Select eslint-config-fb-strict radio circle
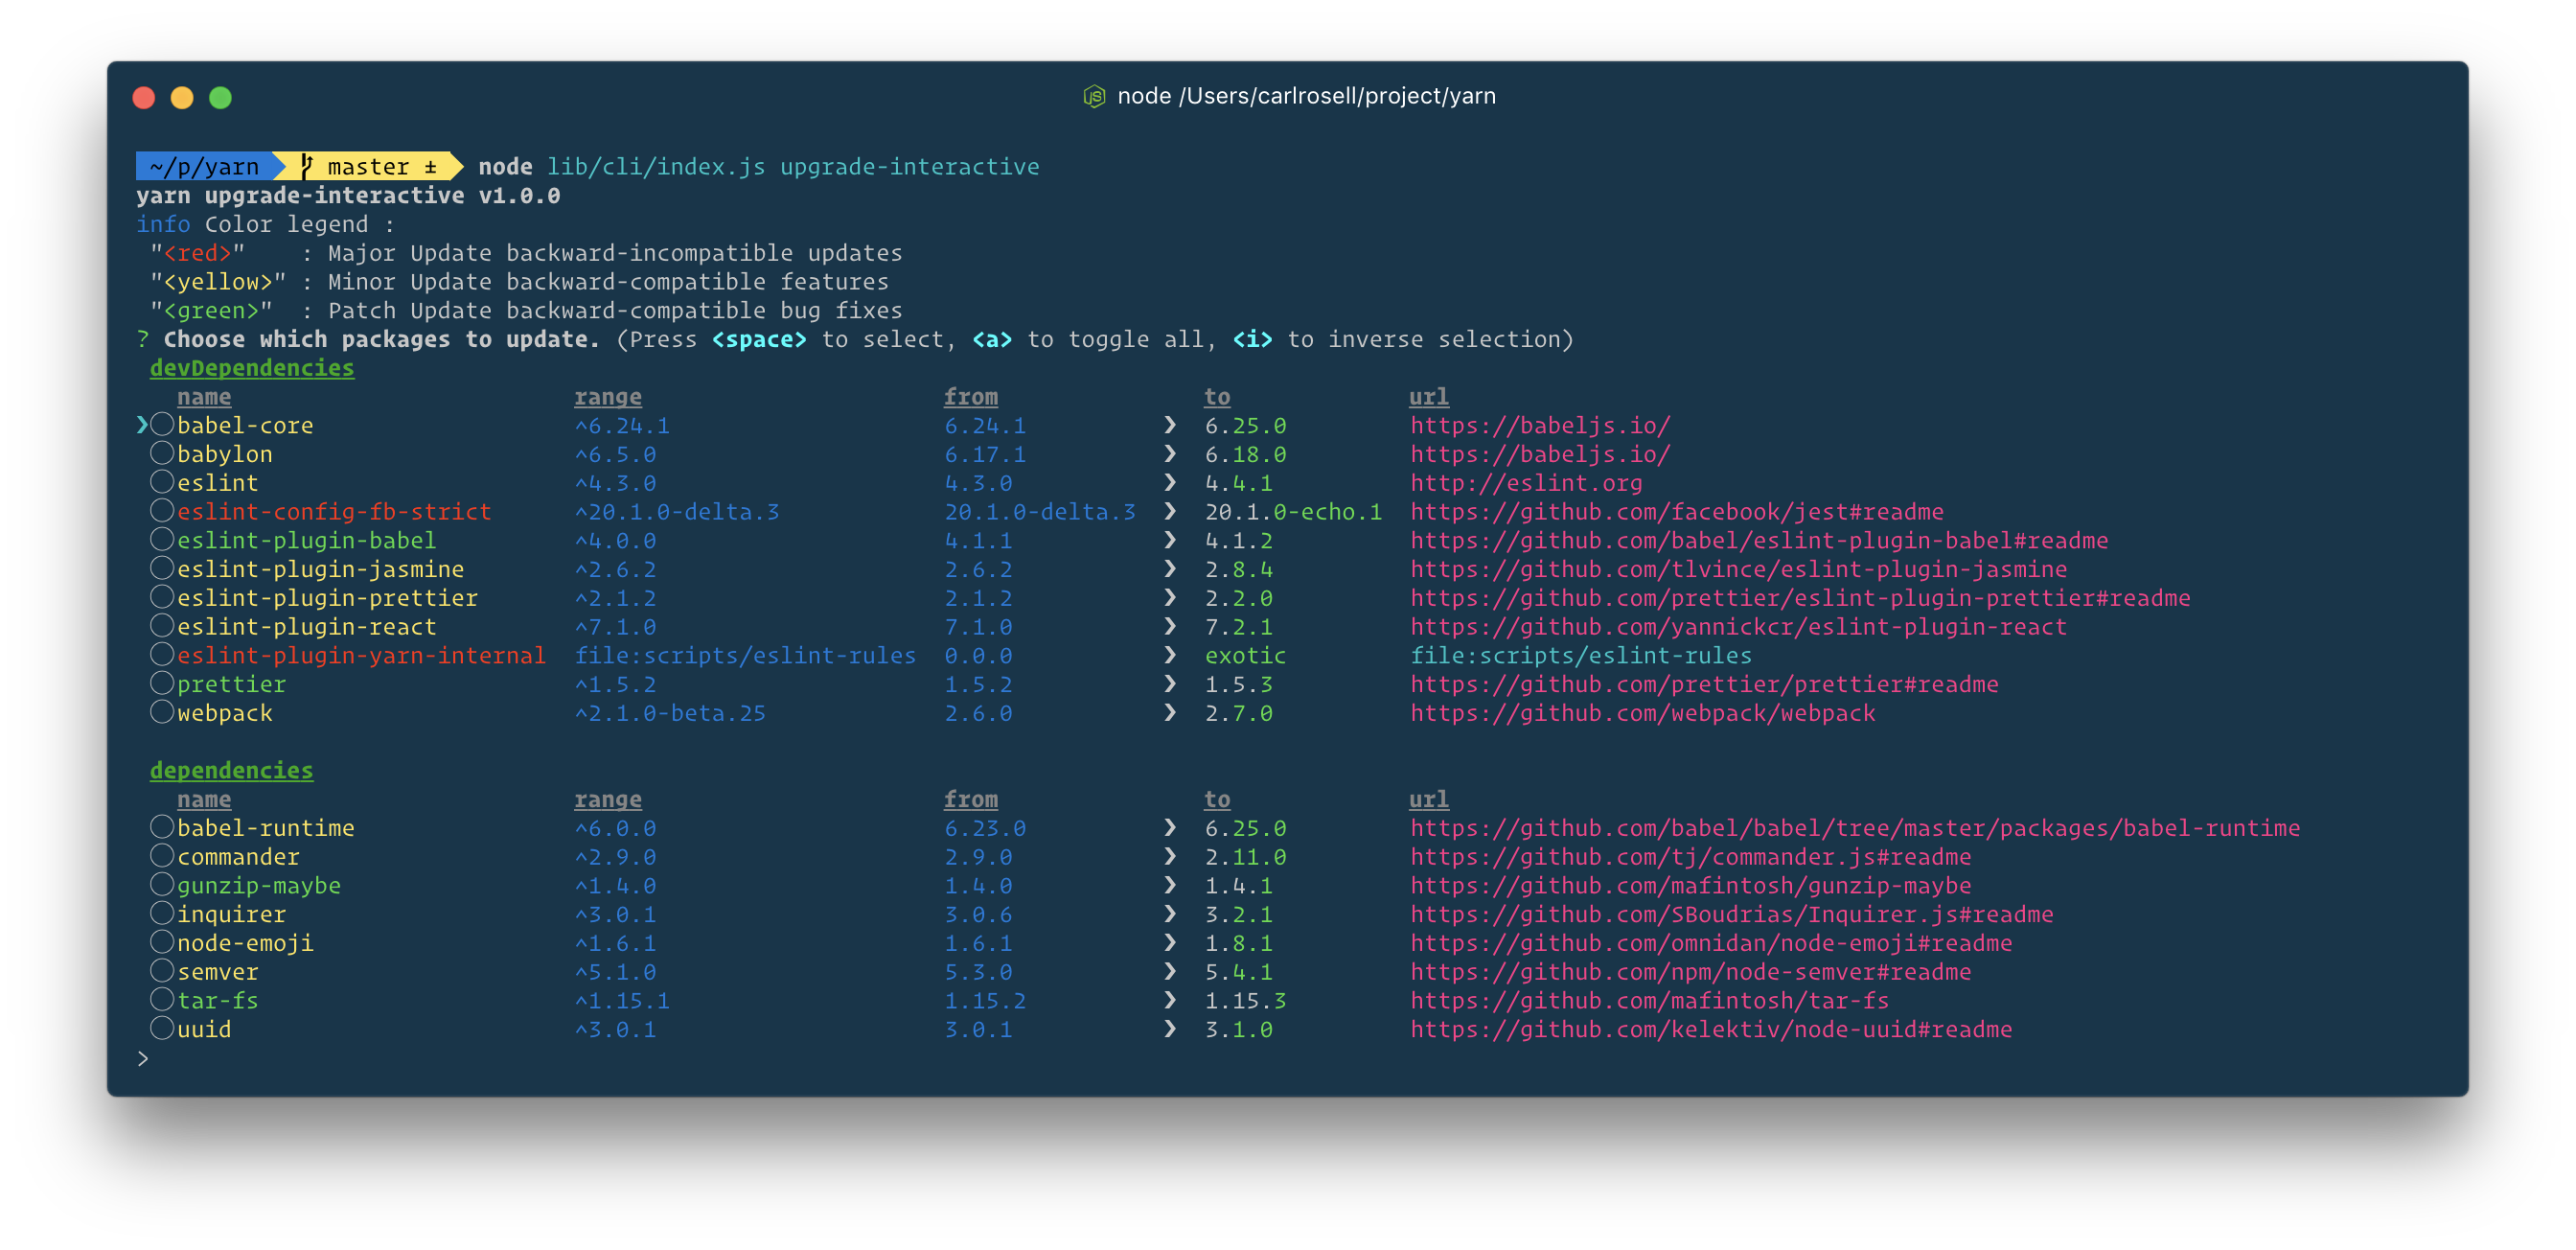This screenshot has height=1250, width=2576. [162, 511]
